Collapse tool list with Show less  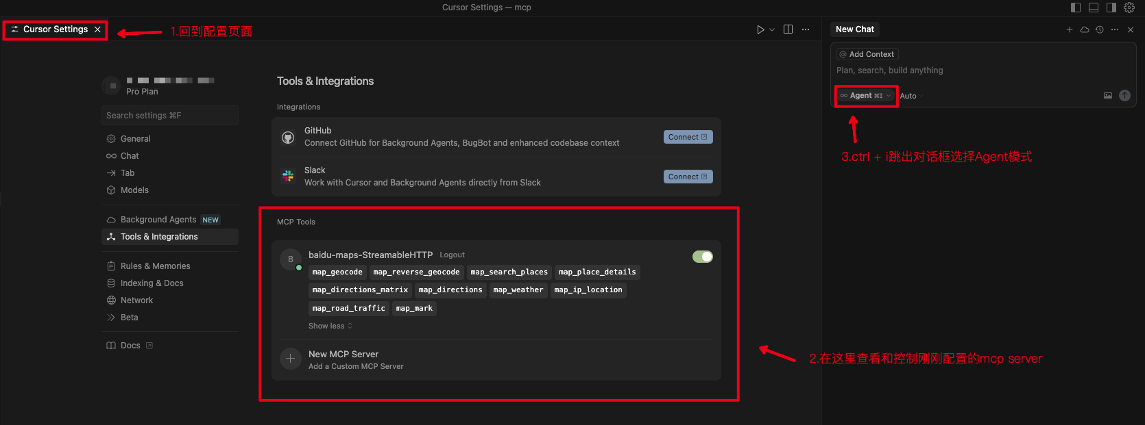330,326
